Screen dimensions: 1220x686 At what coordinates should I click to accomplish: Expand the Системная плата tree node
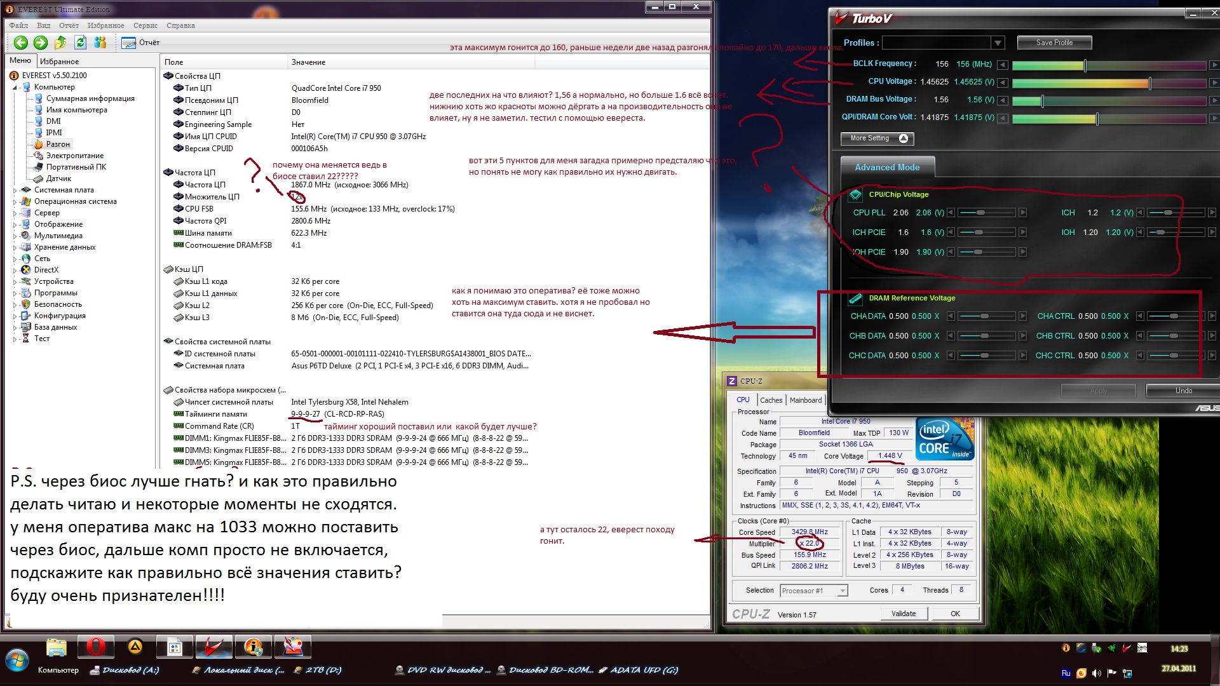click(x=15, y=190)
